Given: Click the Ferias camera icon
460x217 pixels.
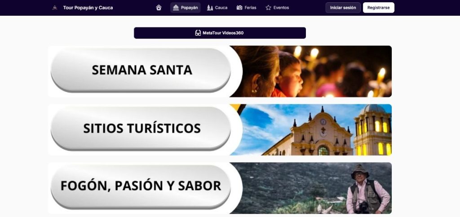Looking at the screenshot, I should click(239, 8).
